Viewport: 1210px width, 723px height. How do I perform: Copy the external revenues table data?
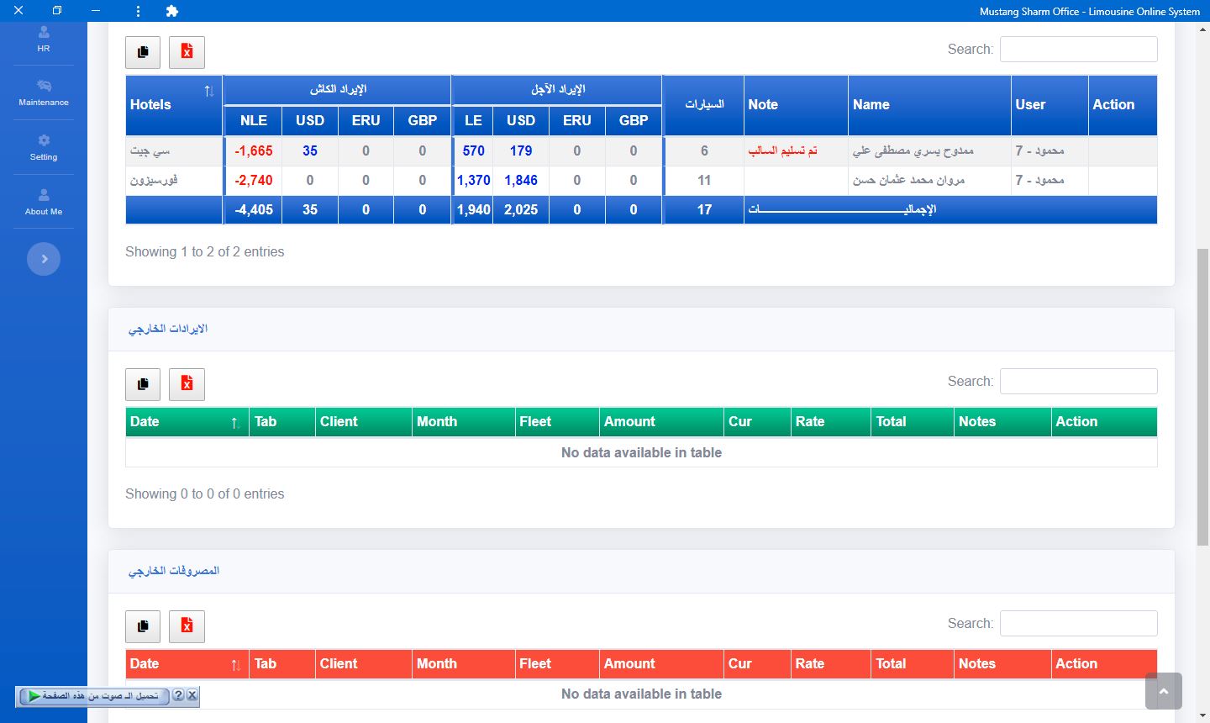143,384
